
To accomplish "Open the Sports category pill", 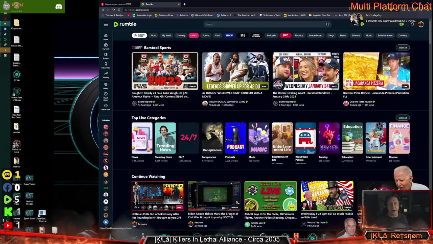I will pyautogui.click(x=206, y=35).
